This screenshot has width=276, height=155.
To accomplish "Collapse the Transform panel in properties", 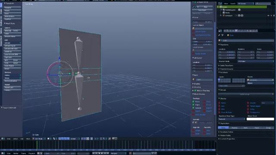I will (224, 45).
